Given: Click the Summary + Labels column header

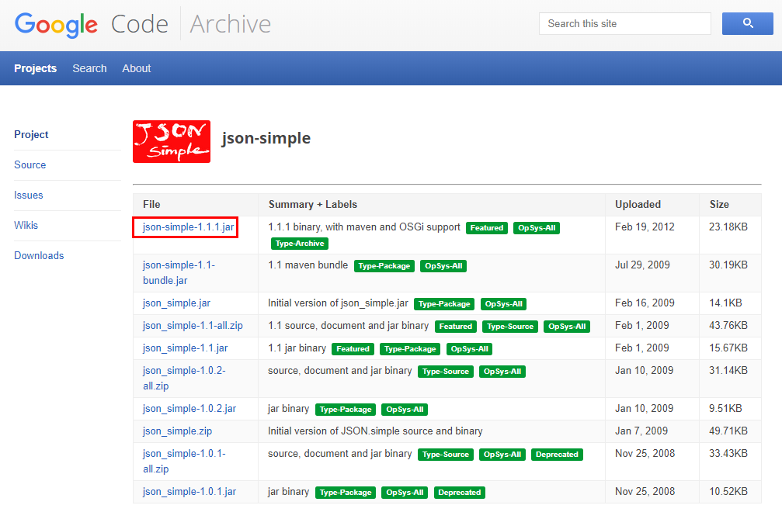Looking at the screenshot, I should (x=313, y=204).
